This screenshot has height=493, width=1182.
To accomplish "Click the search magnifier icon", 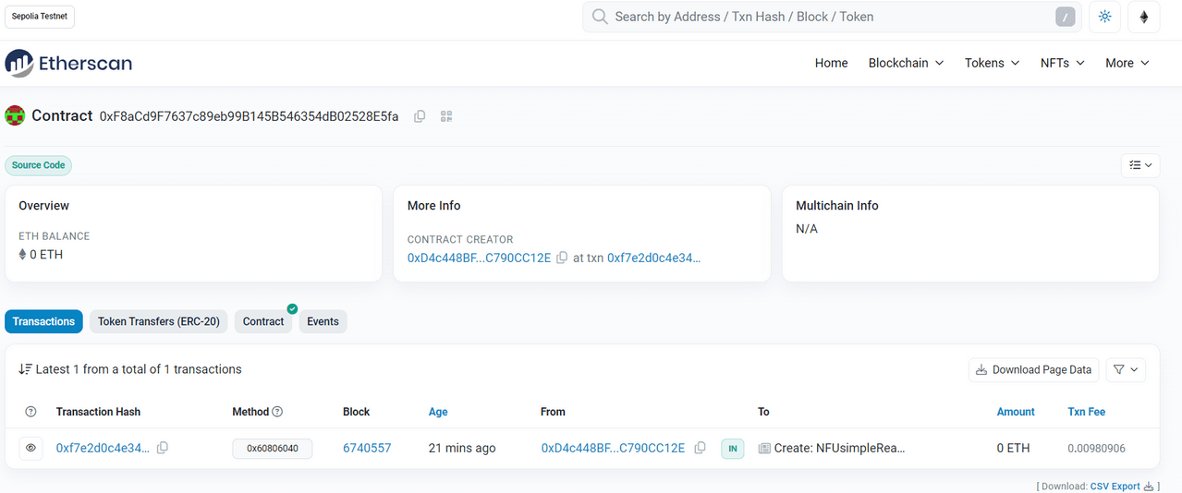I will click(x=600, y=17).
